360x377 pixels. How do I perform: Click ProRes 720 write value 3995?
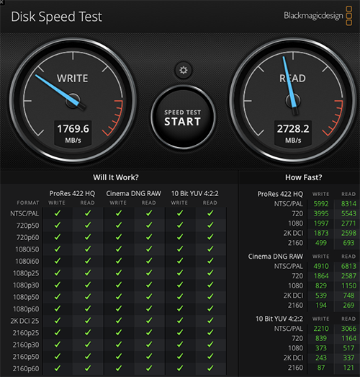point(321,213)
